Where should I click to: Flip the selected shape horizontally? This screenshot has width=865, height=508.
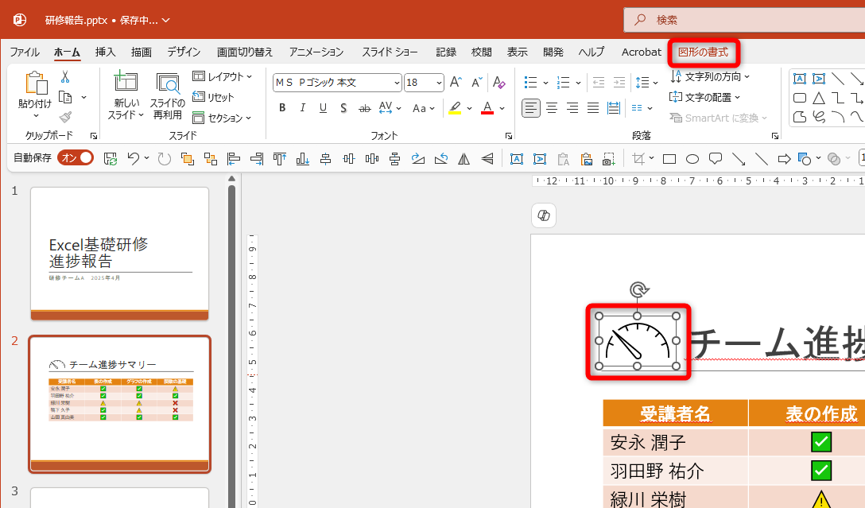(x=464, y=158)
